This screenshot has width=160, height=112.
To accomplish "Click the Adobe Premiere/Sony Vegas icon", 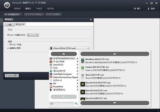I will 51,77.
